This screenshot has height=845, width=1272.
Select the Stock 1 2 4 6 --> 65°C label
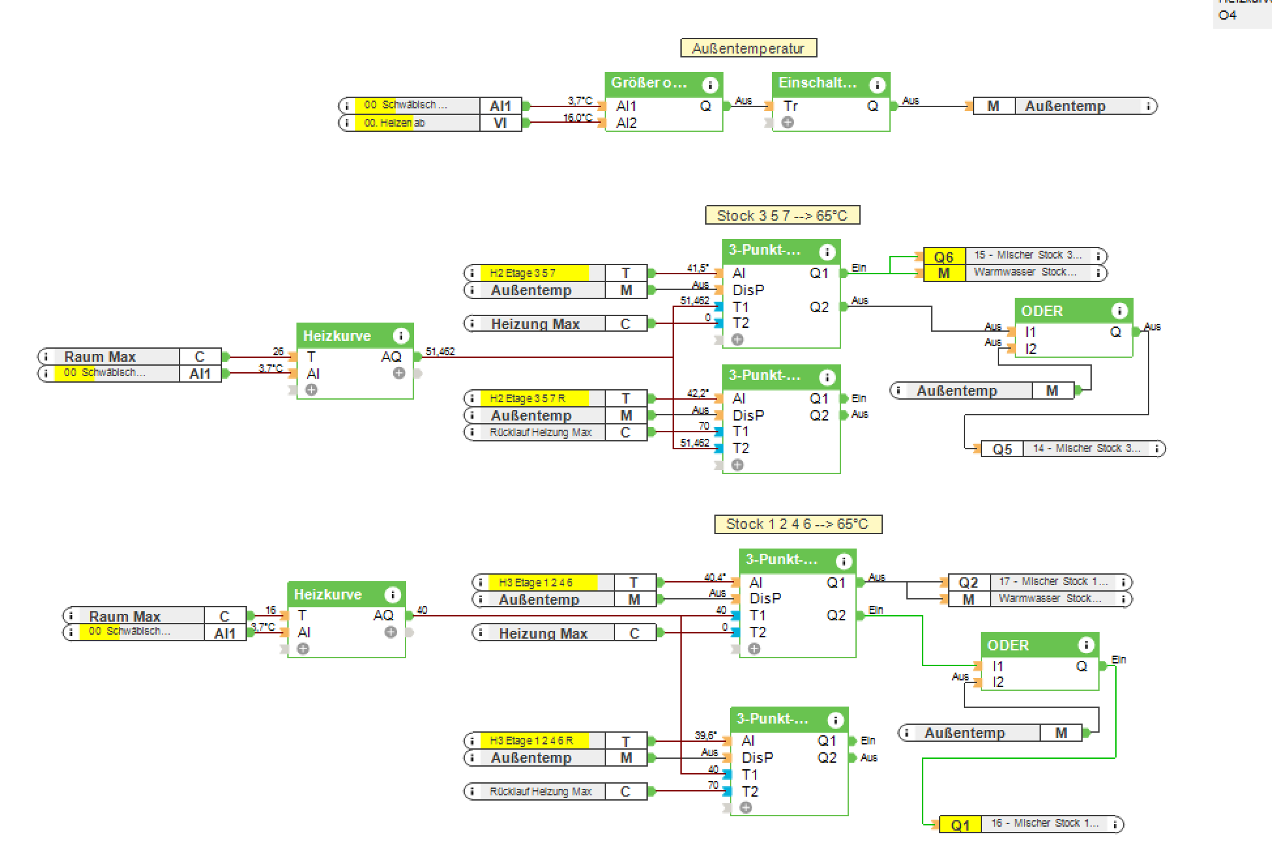tap(797, 524)
